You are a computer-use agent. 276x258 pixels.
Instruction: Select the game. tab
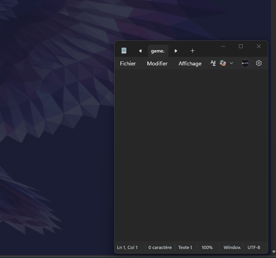(x=158, y=51)
